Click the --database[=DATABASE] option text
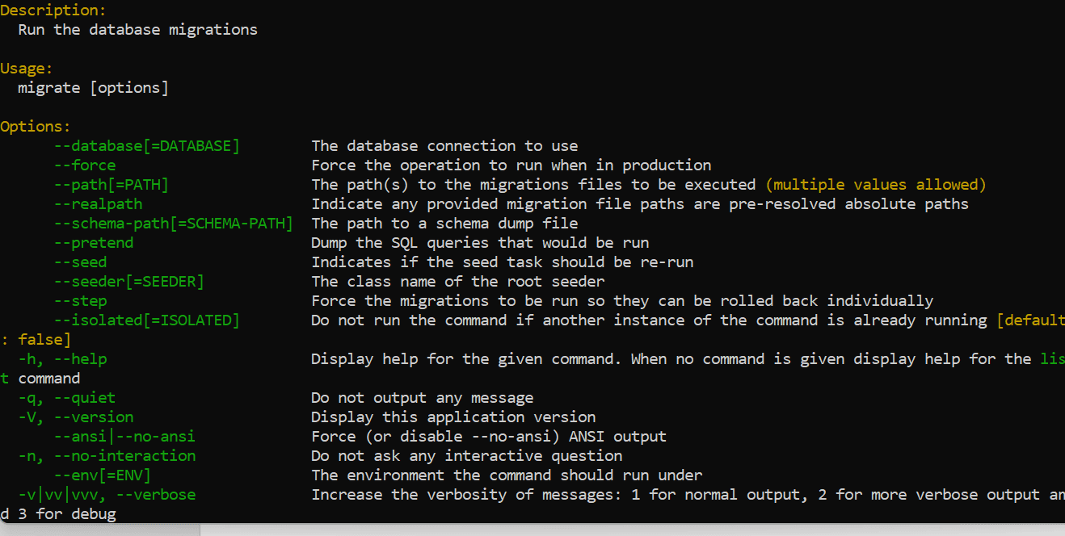The width and height of the screenshot is (1065, 536). [x=147, y=146]
